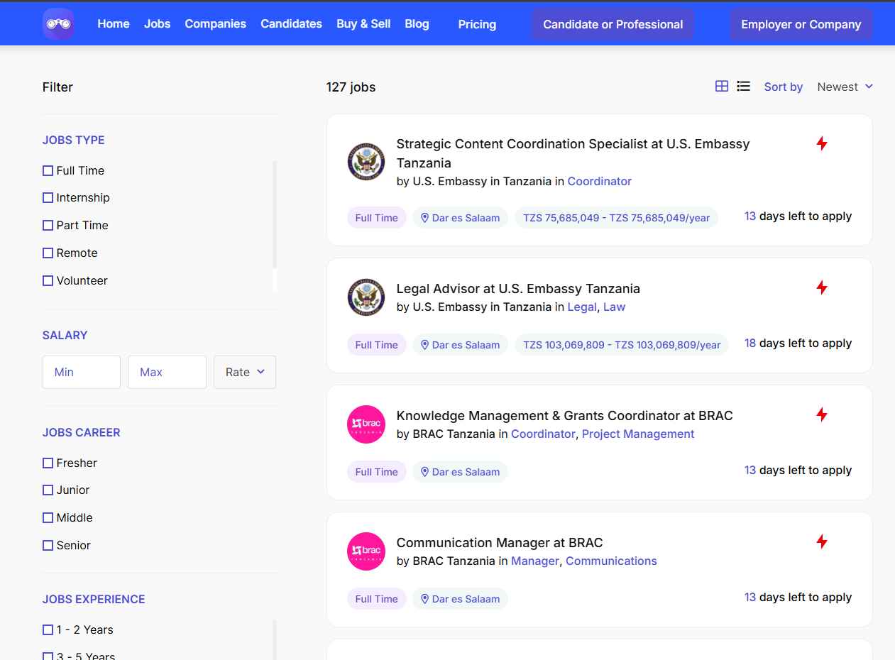The height and width of the screenshot is (660, 895).
Task: Open the Newest sort dropdown
Action: click(x=845, y=87)
